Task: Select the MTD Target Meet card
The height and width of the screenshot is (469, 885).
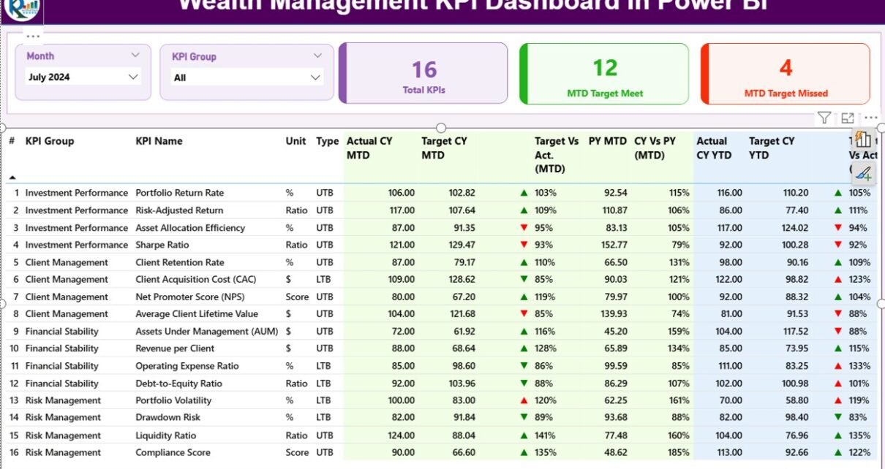Action: pyautogui.click(x=605, y=73)
